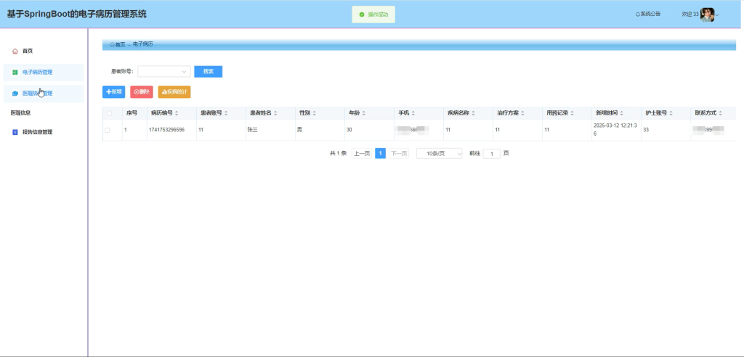Open the 10条/页 page size dropdown
Screen dimensions: 744x357
[x=440, y=154]
